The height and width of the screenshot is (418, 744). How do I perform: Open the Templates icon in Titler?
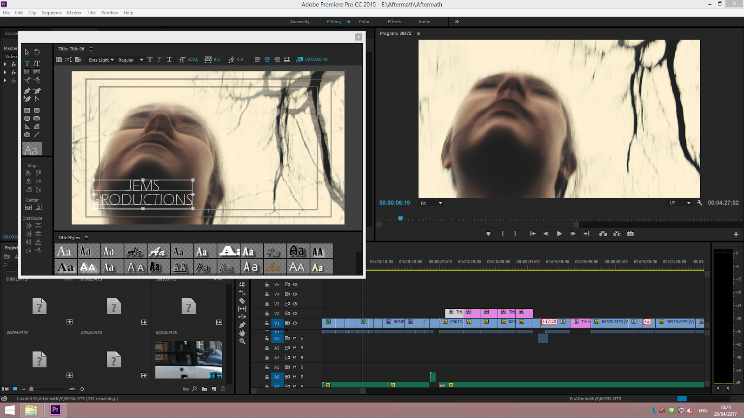pos(78,59)
